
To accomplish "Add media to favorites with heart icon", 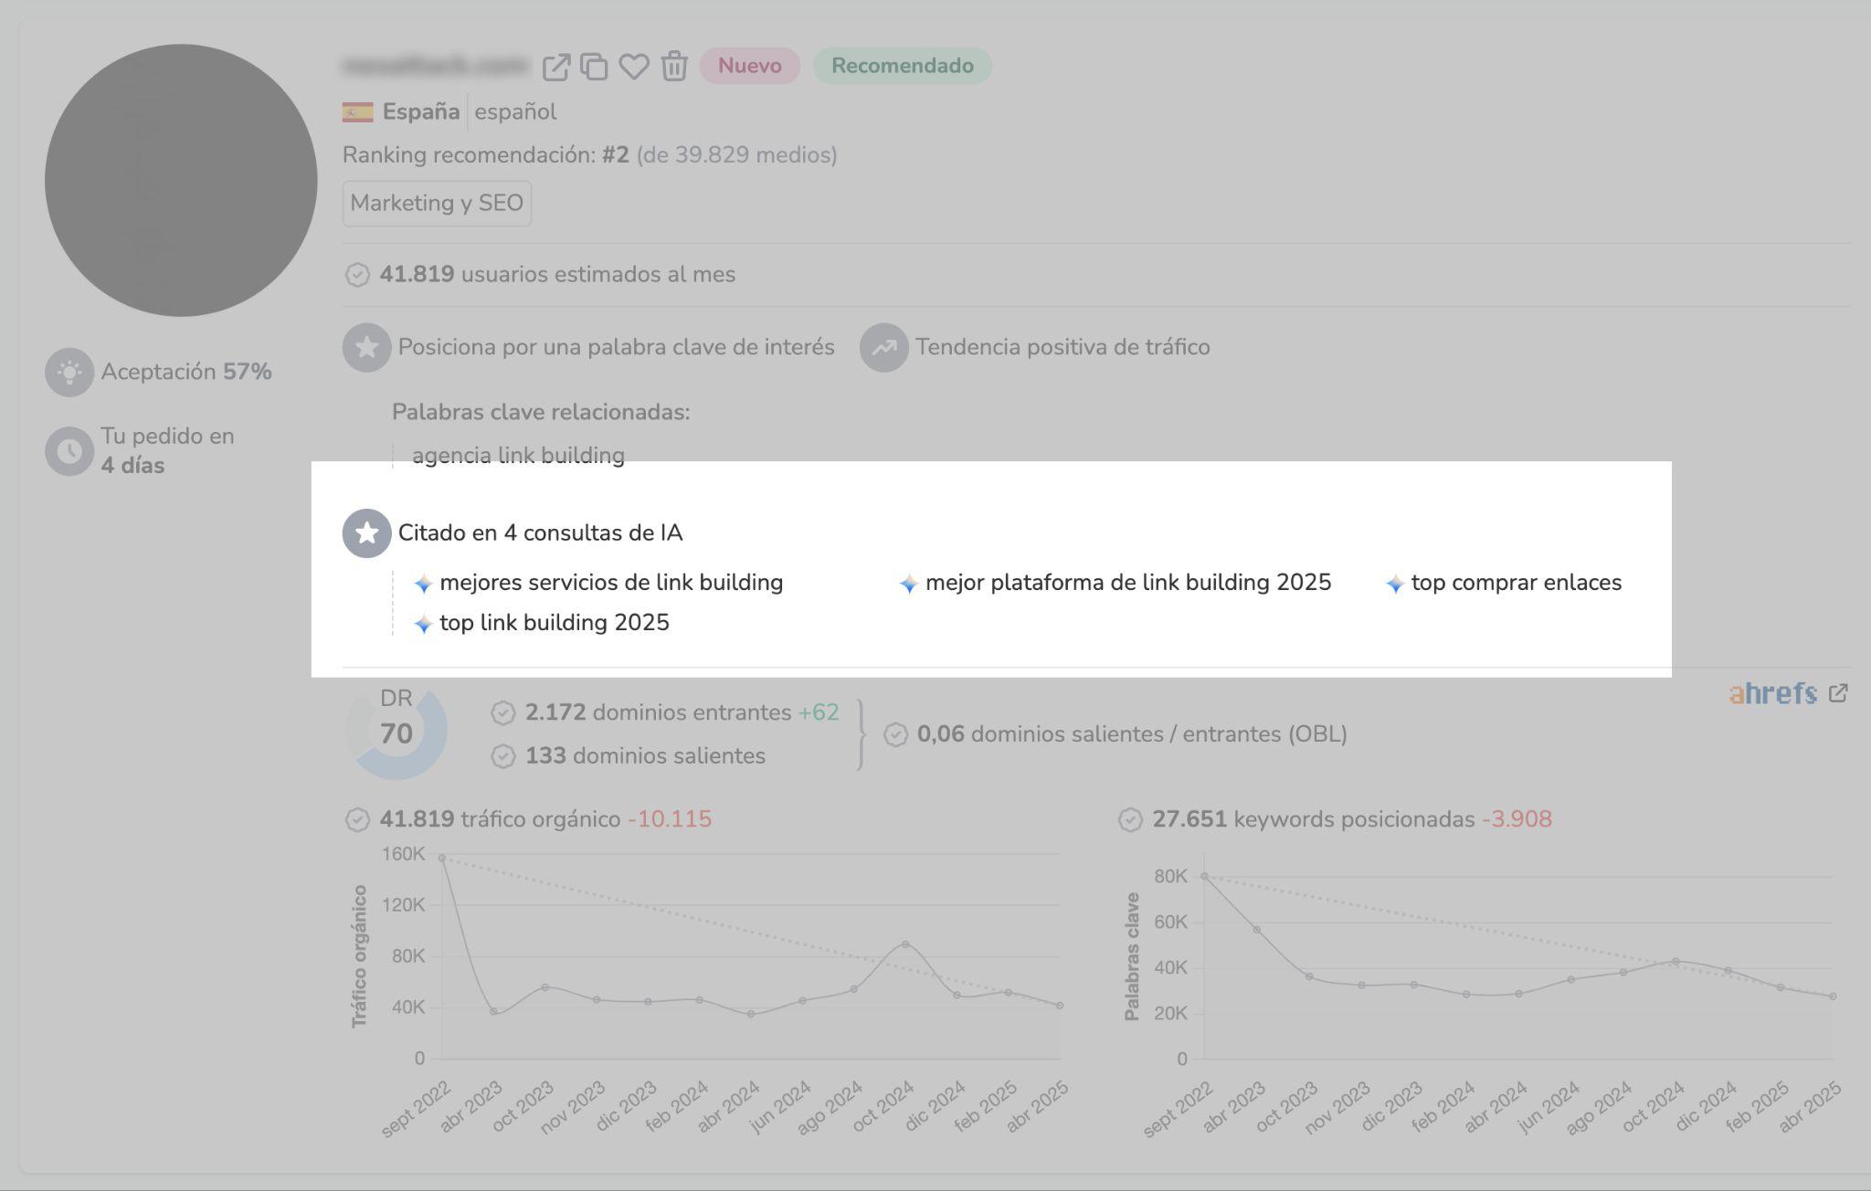I will 634,67.
